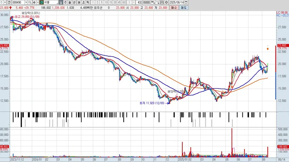
Task: Select the 15 interval button
Action: [x=111, y=2]
